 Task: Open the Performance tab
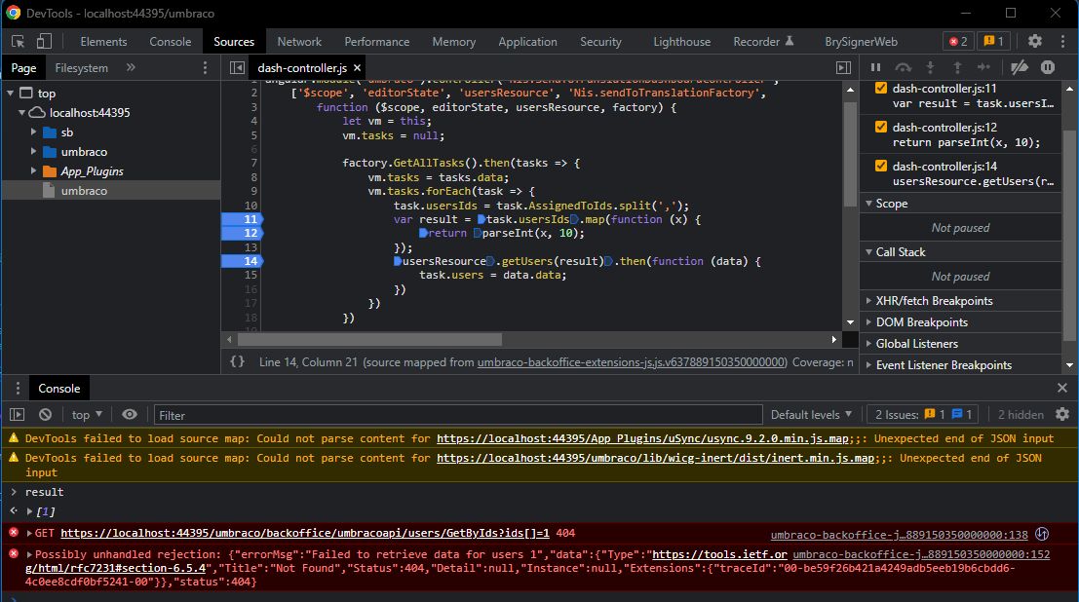(x=376, y=41)
